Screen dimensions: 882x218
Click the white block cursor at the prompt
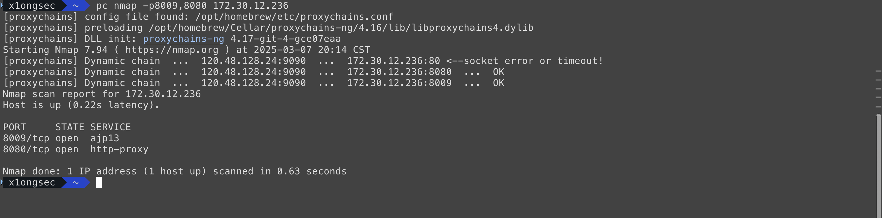[x=99, y=183]
